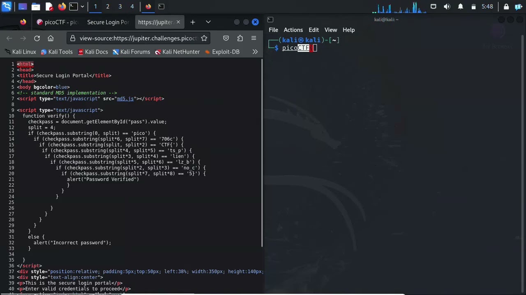Open the Kali Docs bookmark
526x295 pixels.
[93, 52]
